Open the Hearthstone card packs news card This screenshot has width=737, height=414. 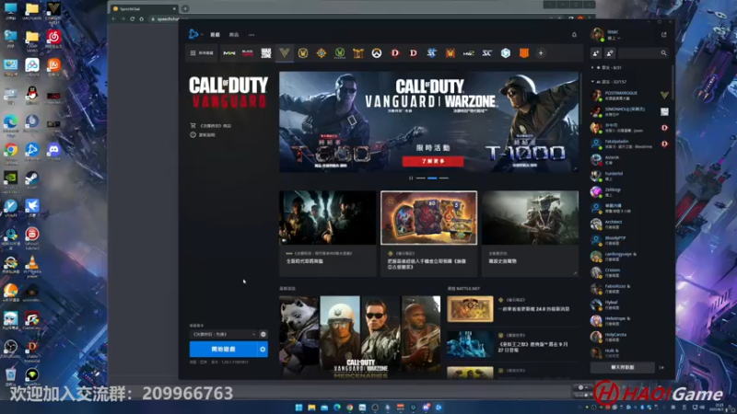428,234
